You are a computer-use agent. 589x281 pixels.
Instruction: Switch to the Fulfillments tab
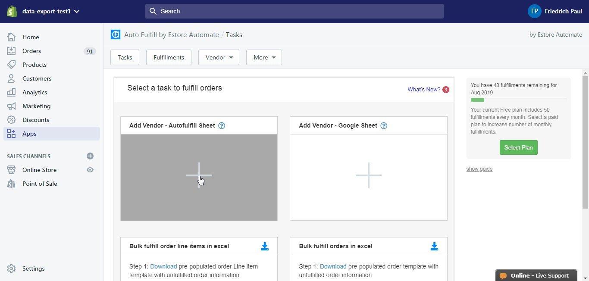(x=169, y=57)
